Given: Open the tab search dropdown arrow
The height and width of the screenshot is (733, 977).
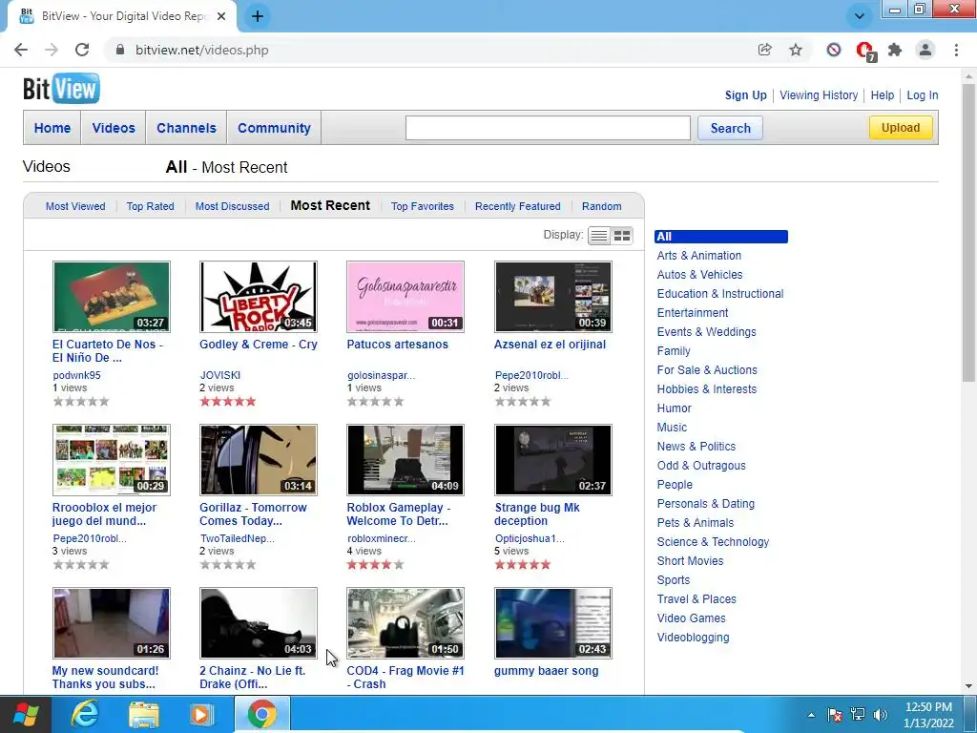Looking at the screenshot, I should pos(860,16).
